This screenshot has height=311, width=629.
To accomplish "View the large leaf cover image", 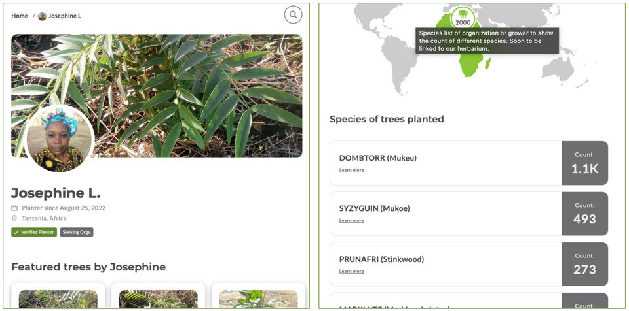I will [157, 95].
